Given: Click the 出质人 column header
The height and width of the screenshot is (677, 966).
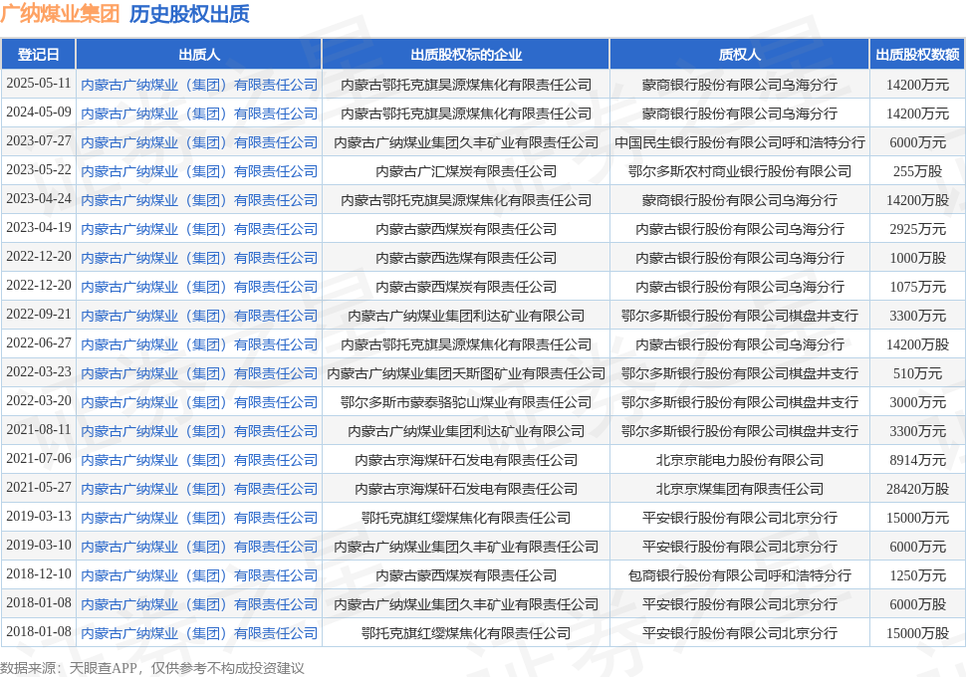Looking at the screenshot, I should (199, 54).
